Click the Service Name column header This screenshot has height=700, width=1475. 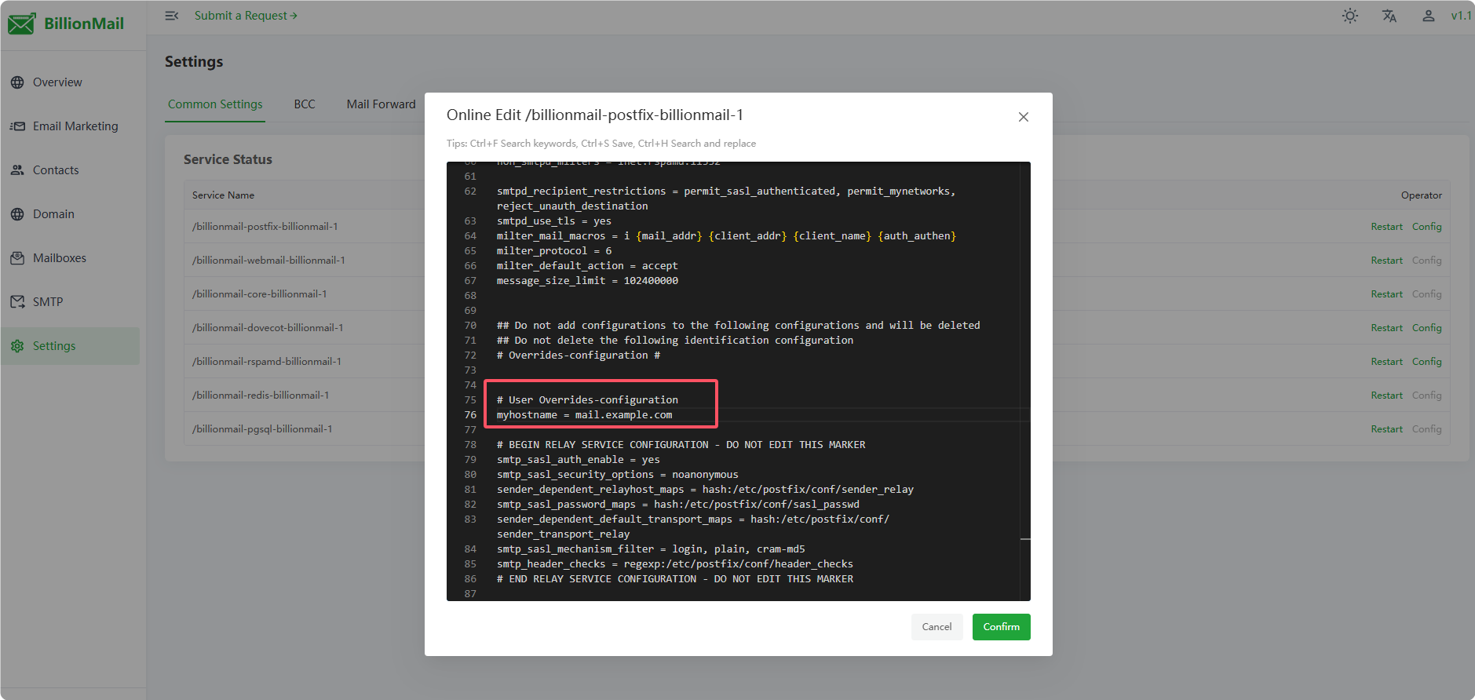point(223,195)
